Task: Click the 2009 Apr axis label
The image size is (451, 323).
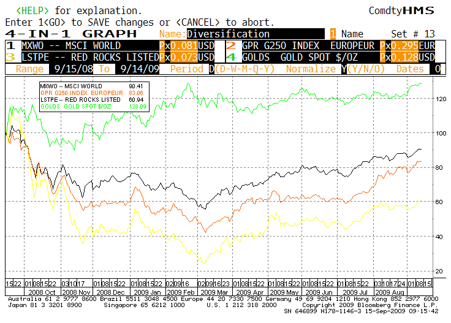Action: pyautogui.click(x=250, y=292)
